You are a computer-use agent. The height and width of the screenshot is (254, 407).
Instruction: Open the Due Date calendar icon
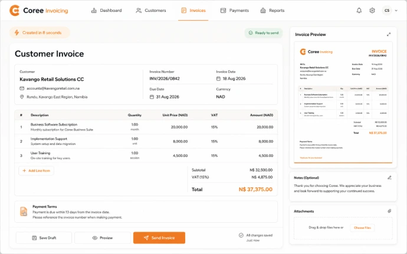pos(152,97)
